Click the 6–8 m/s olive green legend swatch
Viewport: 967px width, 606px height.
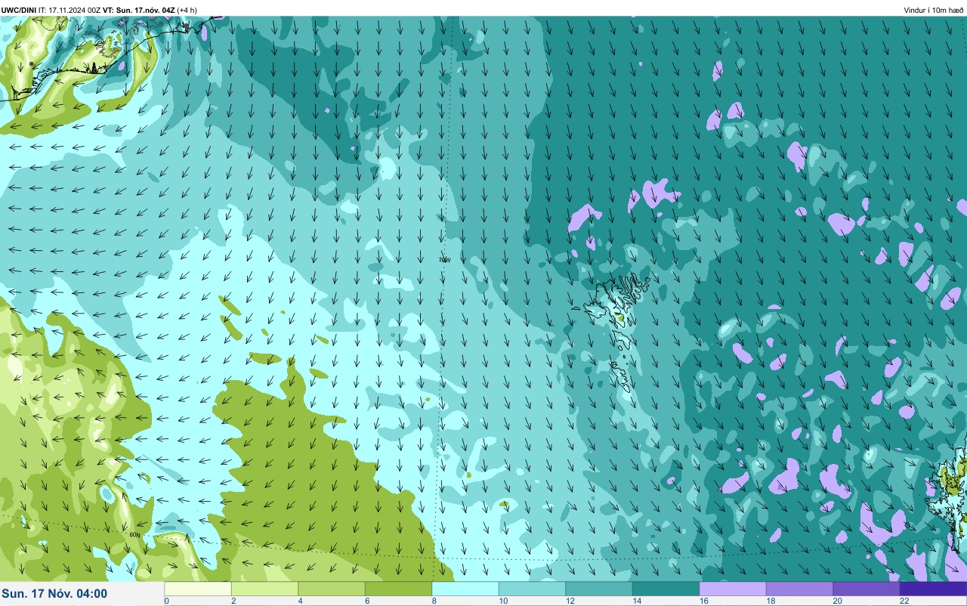tap(398, 589)
